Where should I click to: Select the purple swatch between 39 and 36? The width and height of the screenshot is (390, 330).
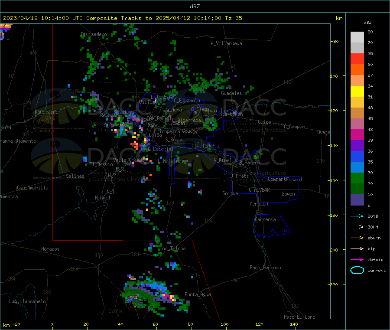click(x=357, y=146)
